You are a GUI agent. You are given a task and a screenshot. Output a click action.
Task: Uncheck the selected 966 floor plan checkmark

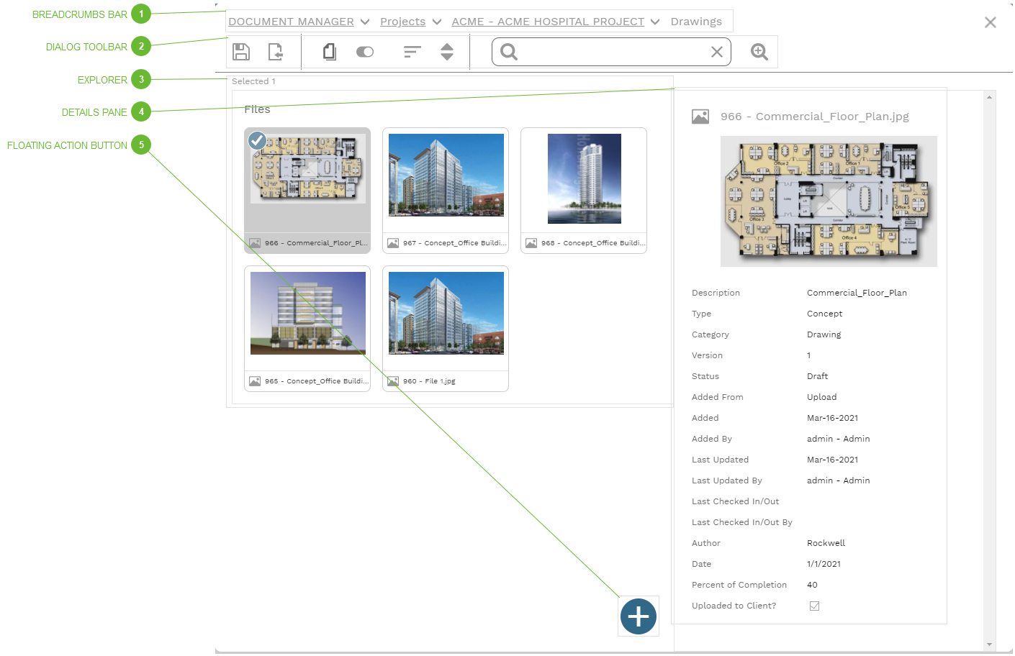click(x=257, y=140)
